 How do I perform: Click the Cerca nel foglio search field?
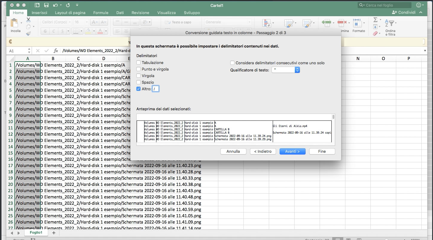[385, 5]
